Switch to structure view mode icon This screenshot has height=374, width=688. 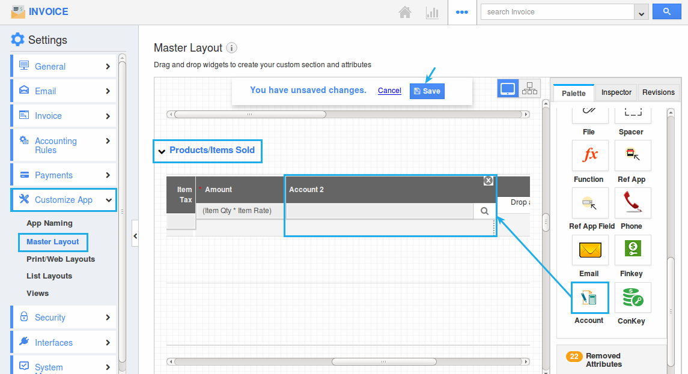point(529,88)
